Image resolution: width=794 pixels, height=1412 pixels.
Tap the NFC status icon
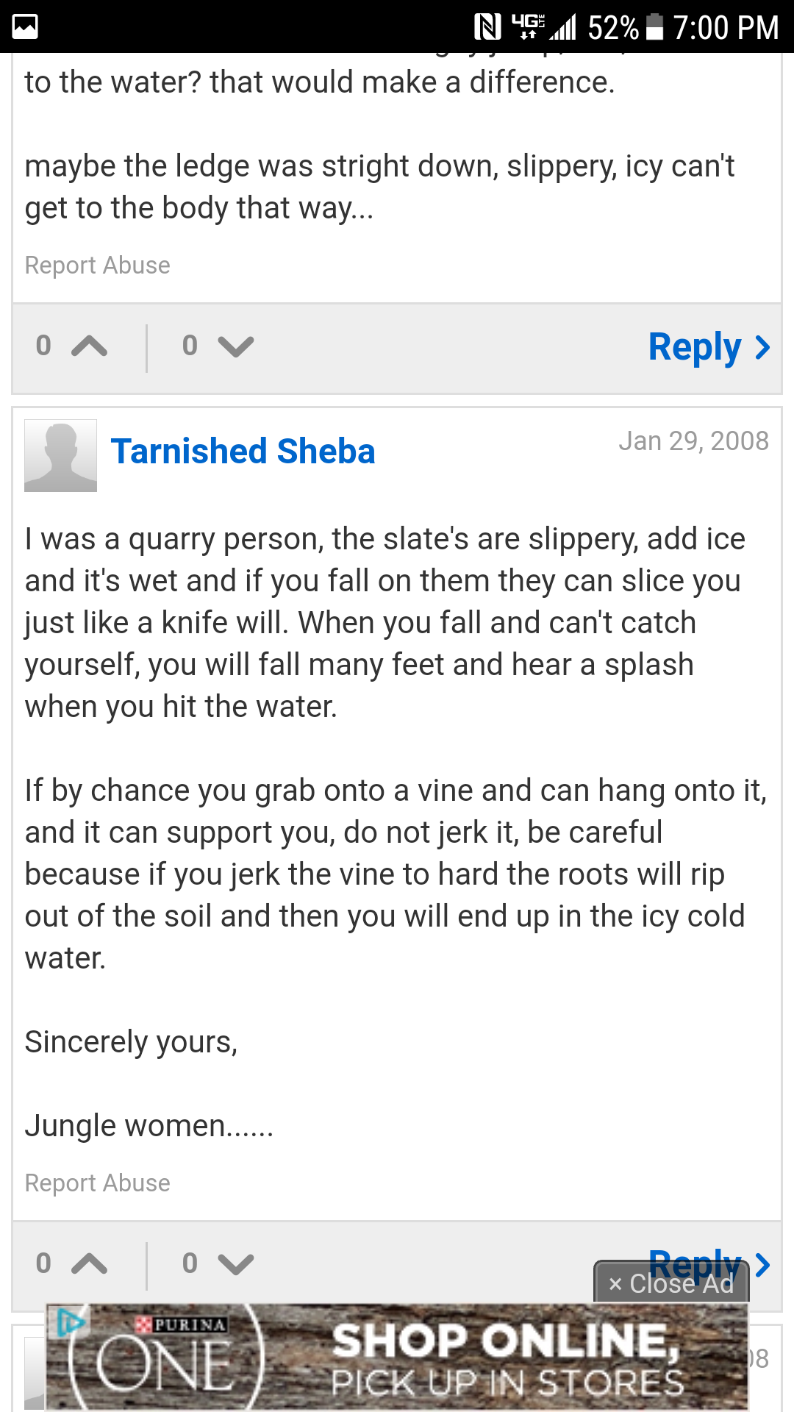487,27
